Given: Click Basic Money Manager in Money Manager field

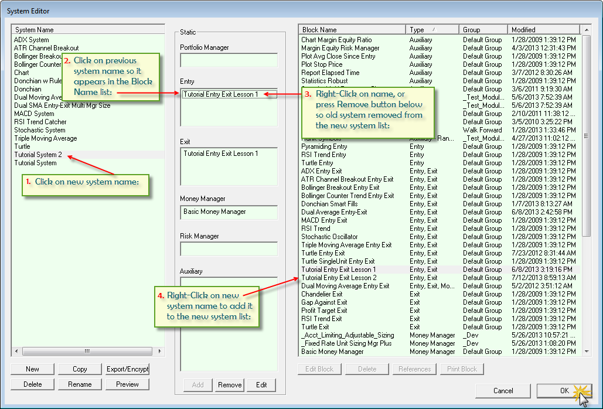Looking at the screenshot, I should pos(229,212).
